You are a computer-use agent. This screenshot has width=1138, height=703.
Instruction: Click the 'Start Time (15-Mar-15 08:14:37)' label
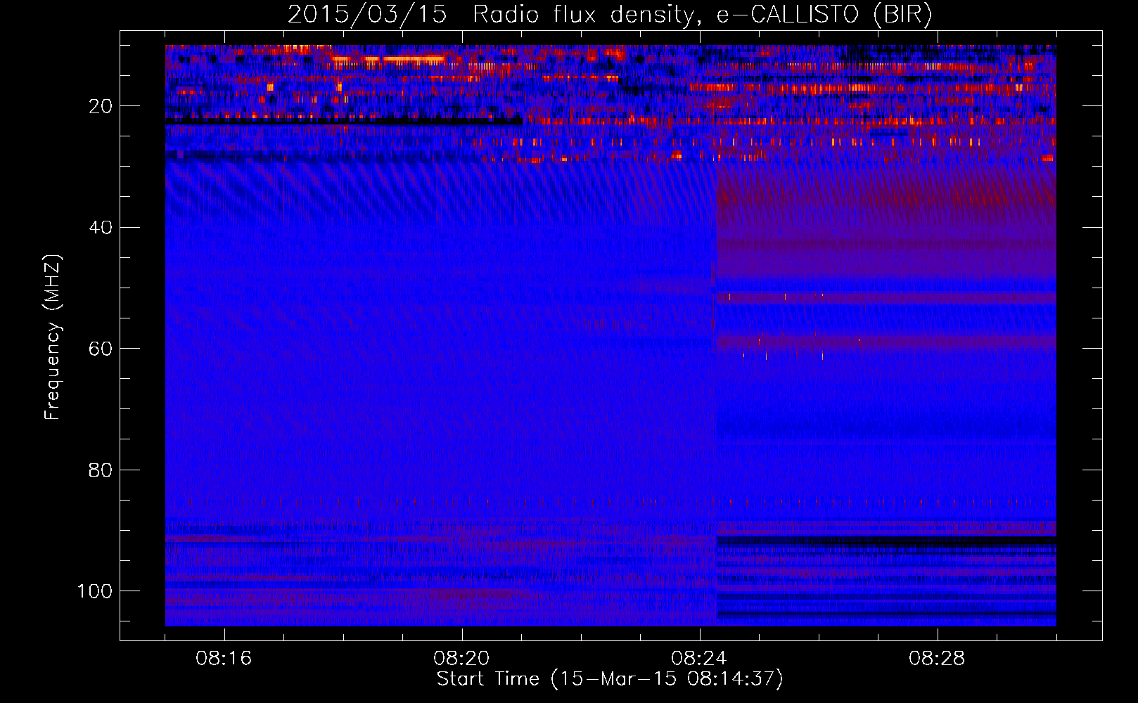click(610, 679)
